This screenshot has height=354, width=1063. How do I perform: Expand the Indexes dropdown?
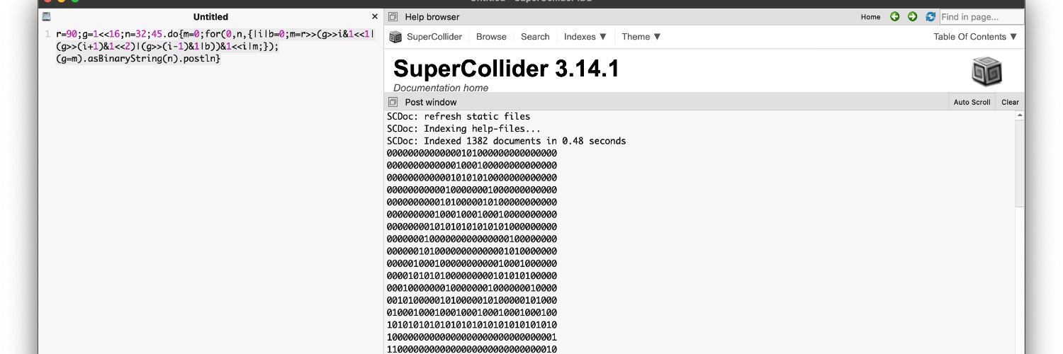pos(585,37)
